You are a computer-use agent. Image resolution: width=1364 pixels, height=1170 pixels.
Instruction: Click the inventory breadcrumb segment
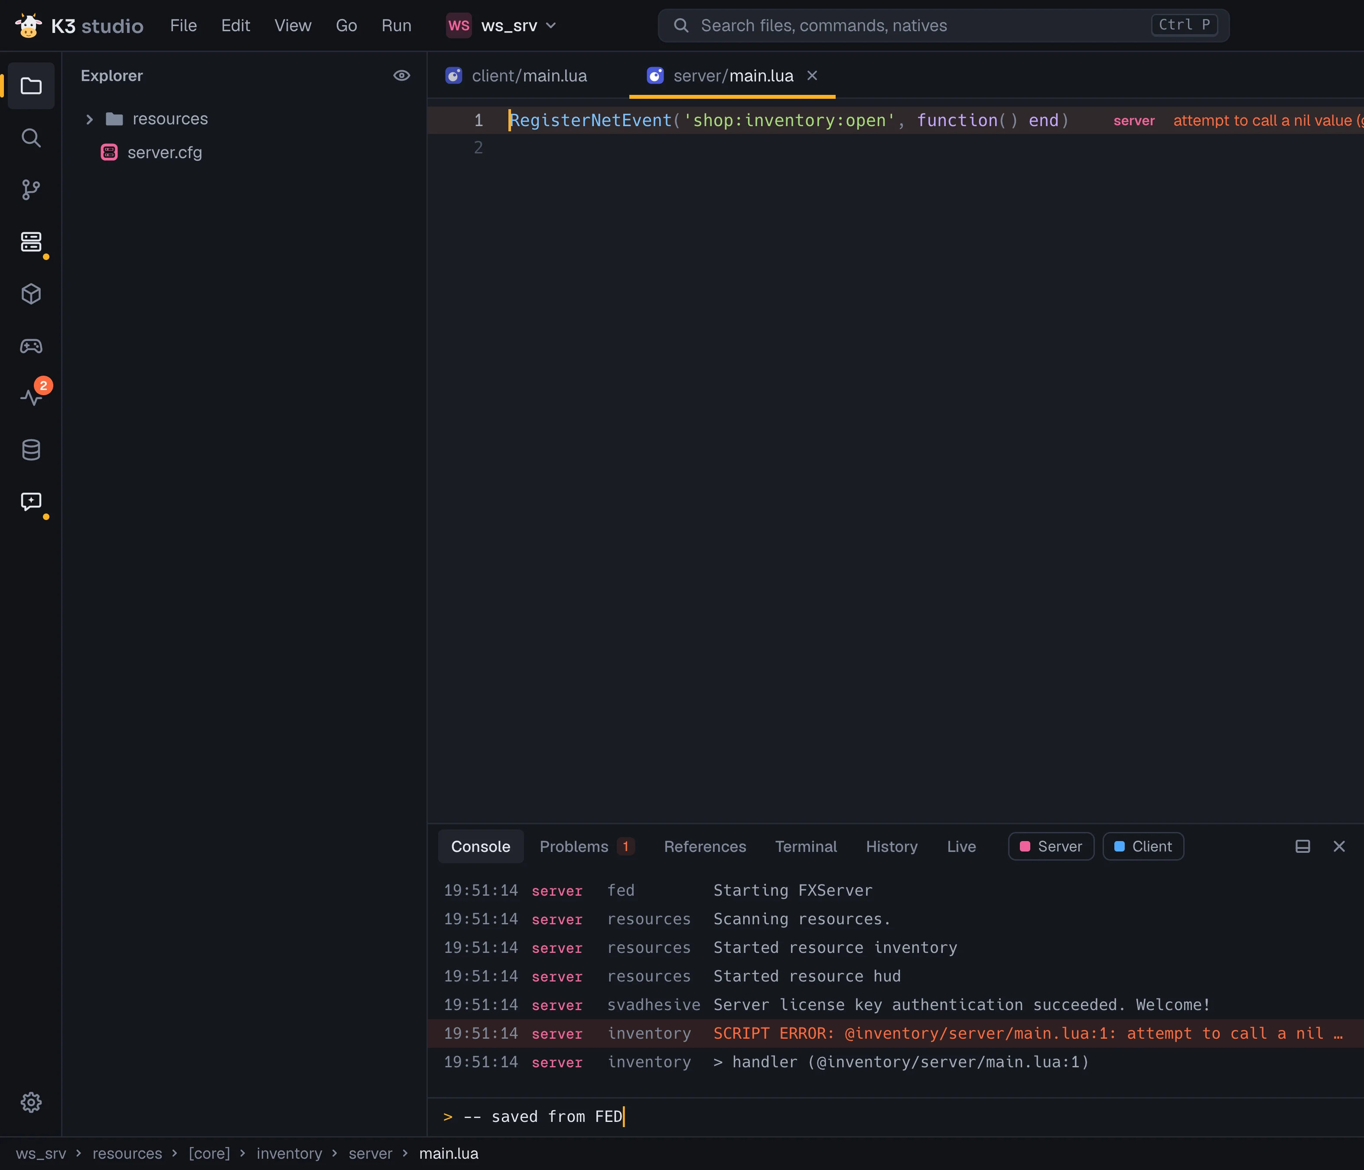point(290,1154)
